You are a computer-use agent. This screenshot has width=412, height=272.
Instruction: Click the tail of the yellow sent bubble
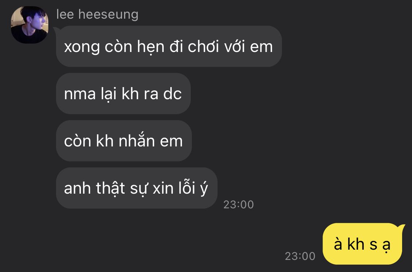[x=401, y=227]
